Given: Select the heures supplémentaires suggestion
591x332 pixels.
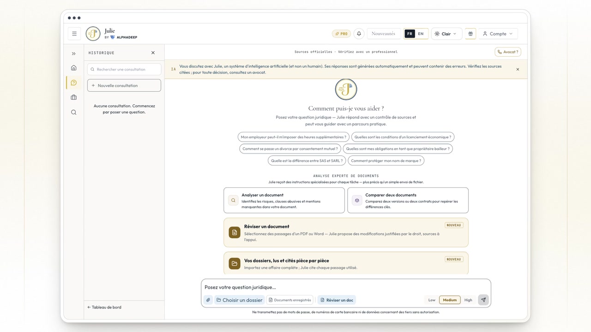Looking at the screenshot, I should pyautogui.click(x=294, y=137).
